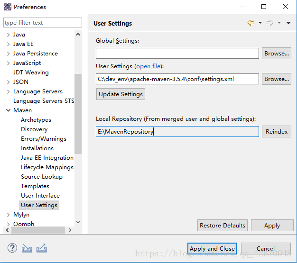The height and width of the screenshot is (263, 297).
Task: Click the Apply button
Action: click(x=272, y=226)
